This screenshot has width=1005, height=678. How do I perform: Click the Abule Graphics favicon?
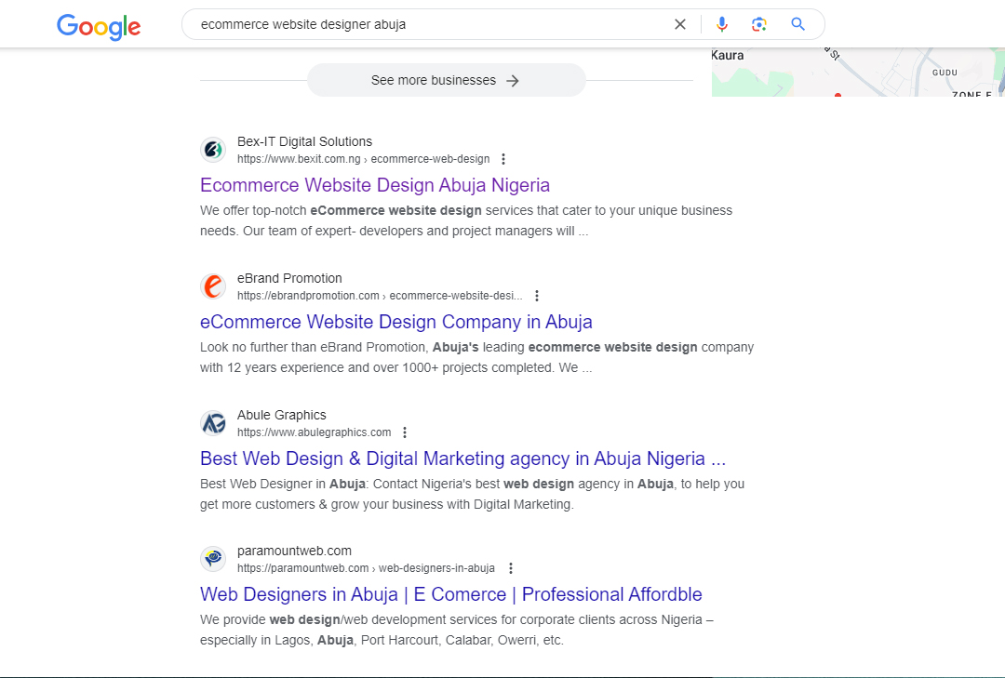(213, 423)
